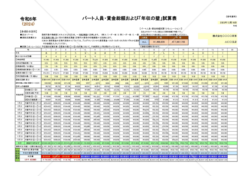Toggle commuting allowance checkbox in column 4
The image size is (249, 176).
click(72, 147)
